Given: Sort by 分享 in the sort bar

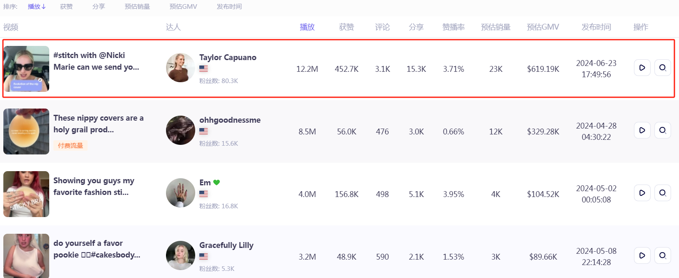Looking at the screenshot, I should [99, 7].
